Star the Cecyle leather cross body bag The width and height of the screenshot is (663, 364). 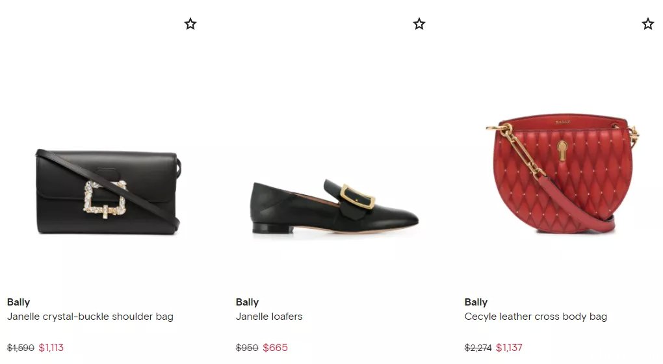pyautogui.click(x=648, y=23)
